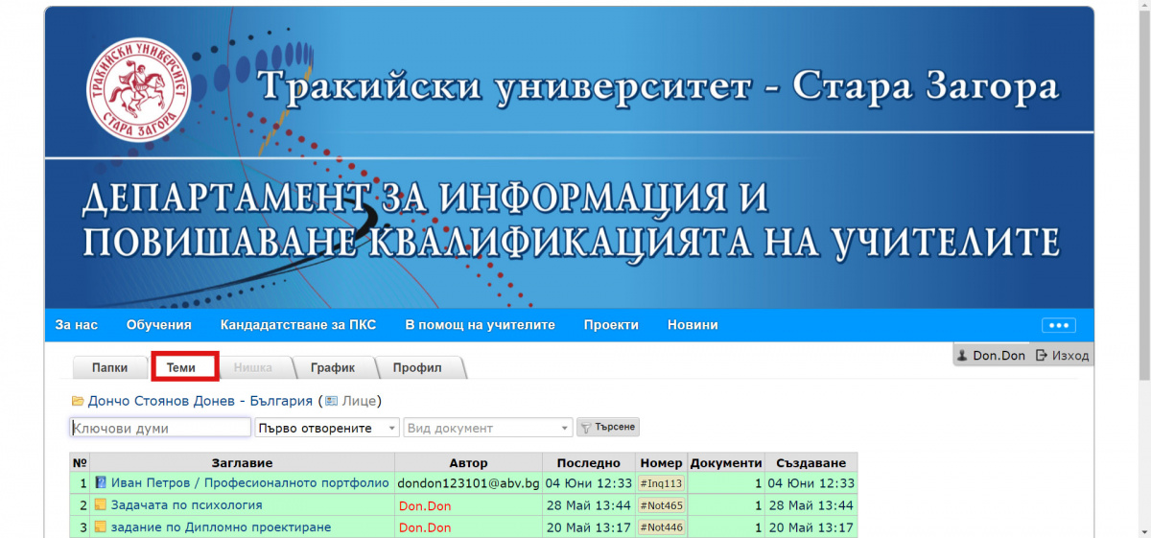Switch to the График tab
Screen dimensions: 1151x538
pyautogui.click(x=332, y=367)
